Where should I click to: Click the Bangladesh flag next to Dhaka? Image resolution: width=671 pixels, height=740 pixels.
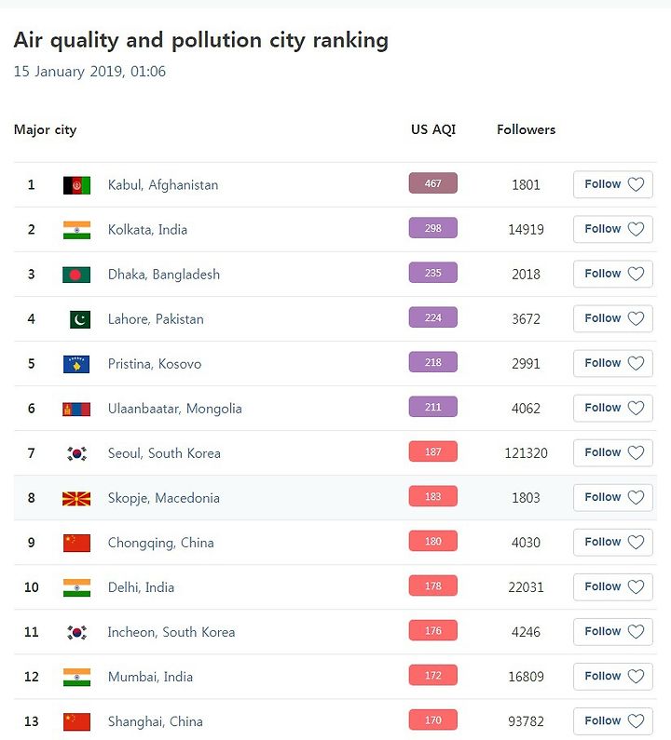click(76, 275)
